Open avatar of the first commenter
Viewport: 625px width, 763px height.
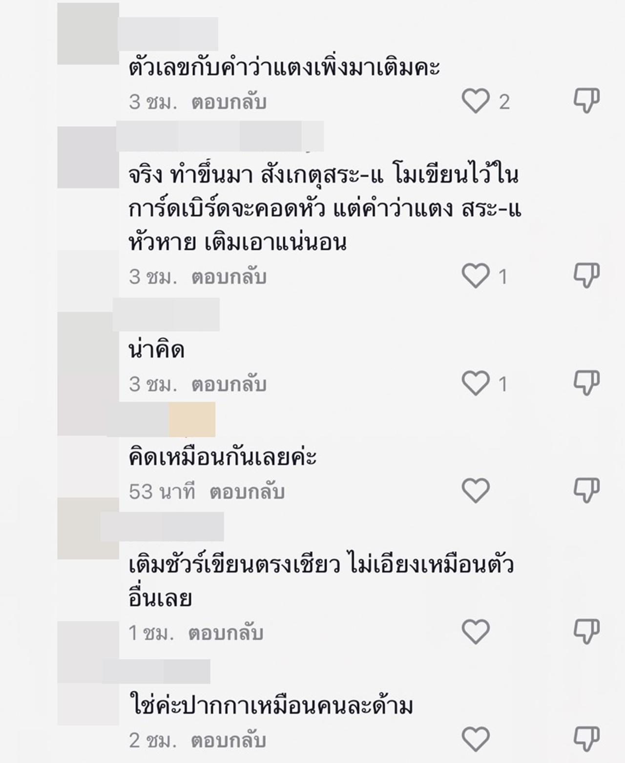tap(88, 34)
